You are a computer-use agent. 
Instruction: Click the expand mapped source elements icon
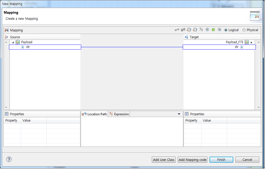coord(188,30)
